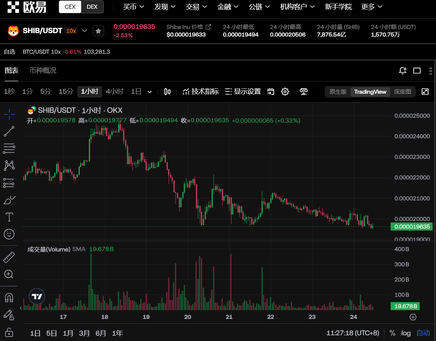The height and width of the screenshot is (341, 436).
Task: Select the XABCD pattern tool
Action: [9, 165]
